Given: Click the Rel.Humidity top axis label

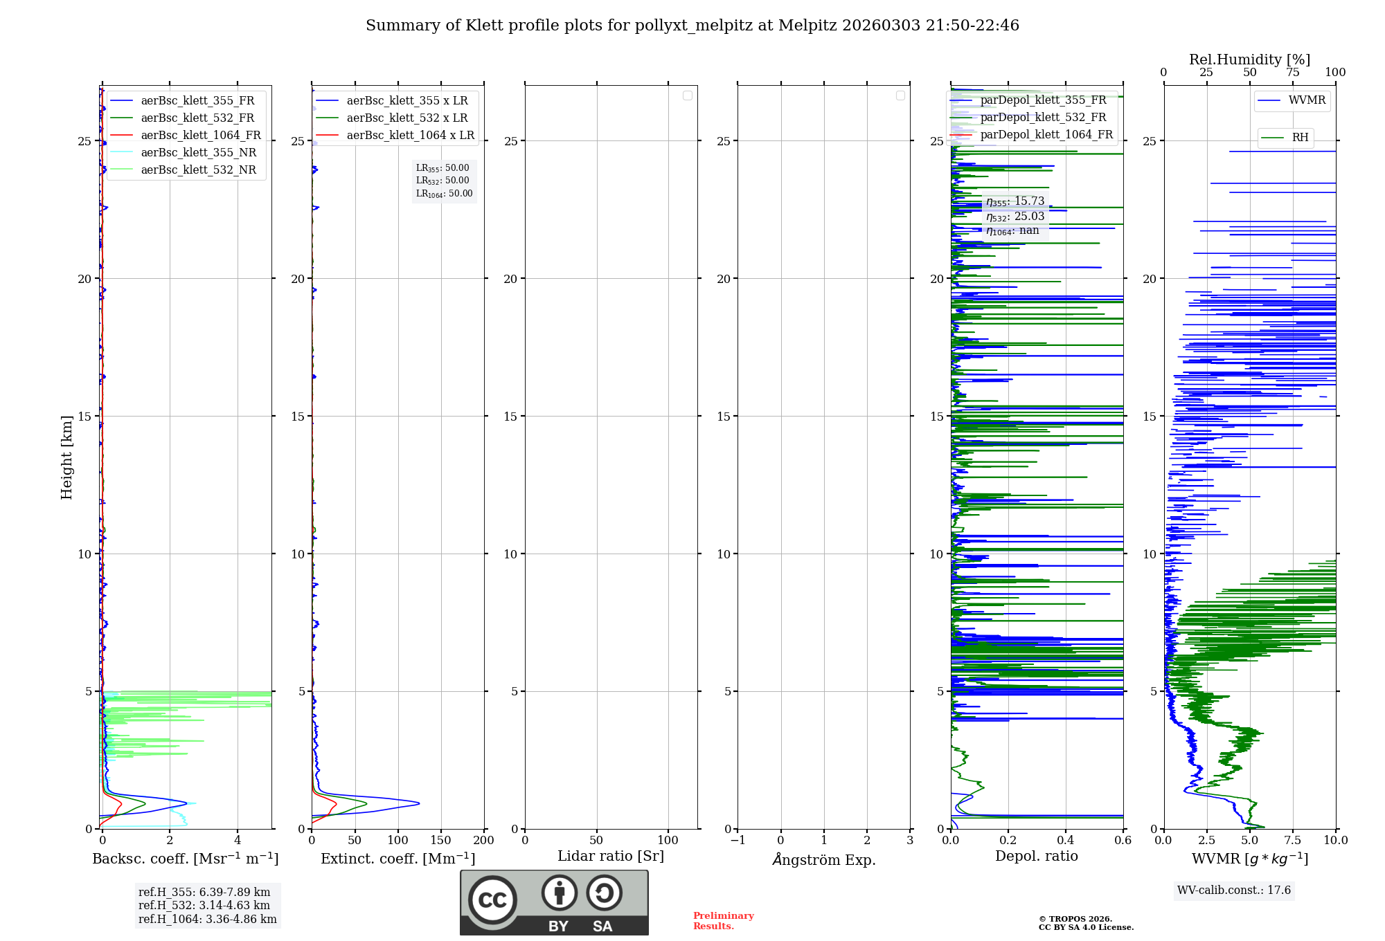Looking at the screenshot, I should click(x=1249, y=60).
